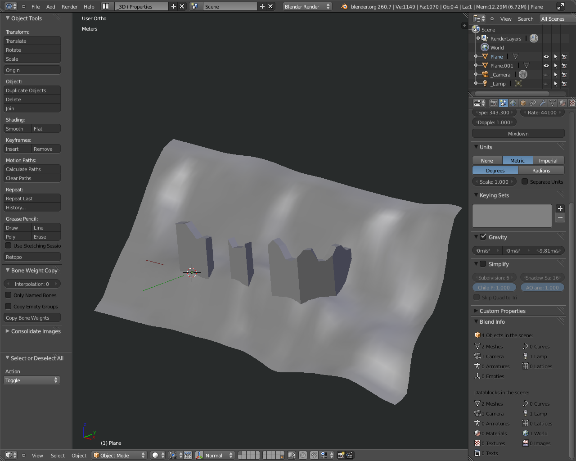Image resolution: width=576 pixels, height=461 pixels.
Task: Open the World properties tab (globe icon)
Action: 513,103
